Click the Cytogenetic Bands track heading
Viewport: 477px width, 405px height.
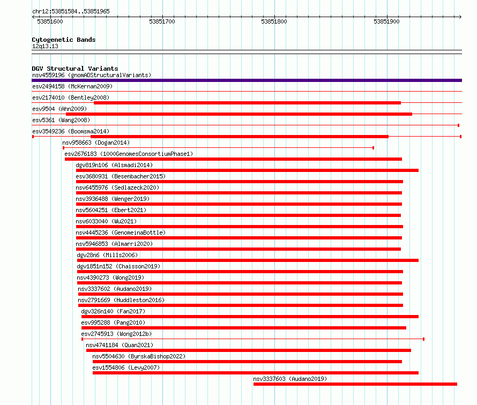(64, 40)
